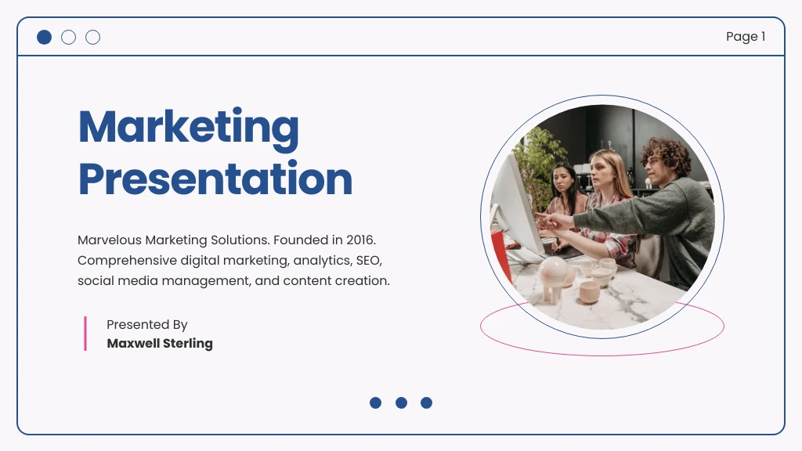Click the first pagination dot below the slide
Viewport: 802px width, 451px height.
(x=376, y=402)
